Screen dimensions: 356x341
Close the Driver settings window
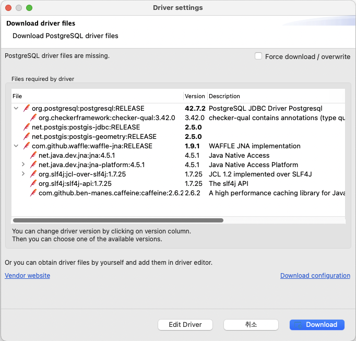[x=8, y=8]
